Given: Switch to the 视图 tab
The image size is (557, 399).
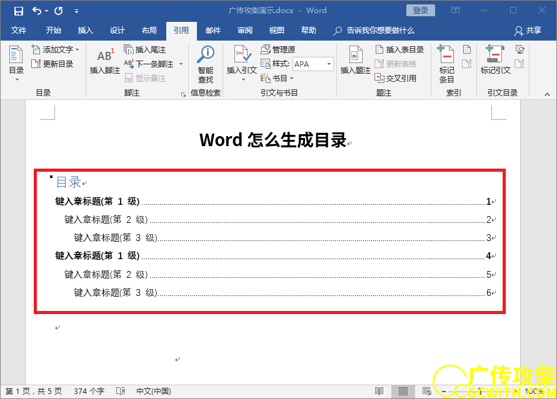Looking at the screenshot, I should point(277,31).
